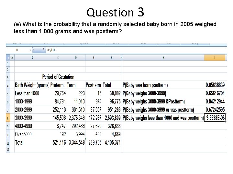The height and width of the screenshot is (174, 233).
Task: Click the formula bar showing =E5/F11
Action: (x=136, y=50)
